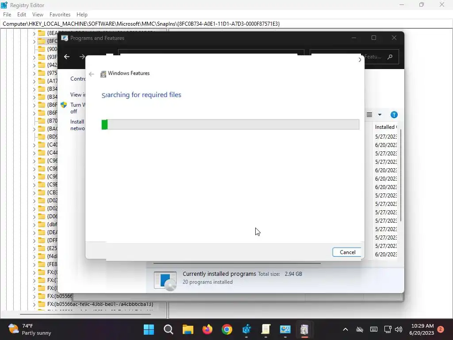Cancel the Windows Features search
This screenshot has height=340, width=453.
348,252
